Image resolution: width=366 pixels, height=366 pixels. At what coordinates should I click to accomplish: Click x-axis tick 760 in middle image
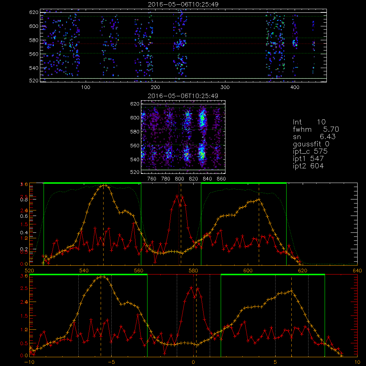(x=152, y=179)
